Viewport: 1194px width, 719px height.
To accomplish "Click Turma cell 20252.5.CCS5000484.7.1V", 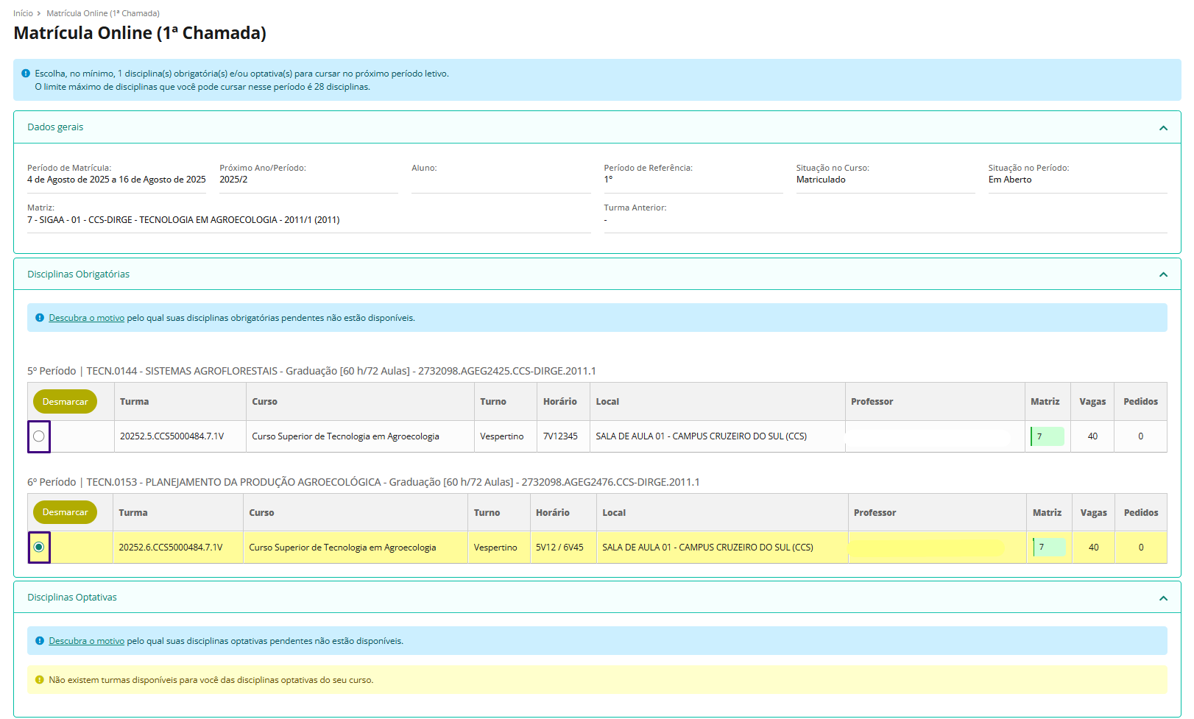I will click(x=172, y=436).
